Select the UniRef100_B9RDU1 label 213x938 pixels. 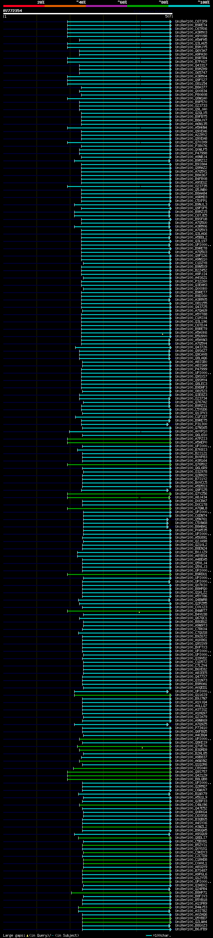191,574
